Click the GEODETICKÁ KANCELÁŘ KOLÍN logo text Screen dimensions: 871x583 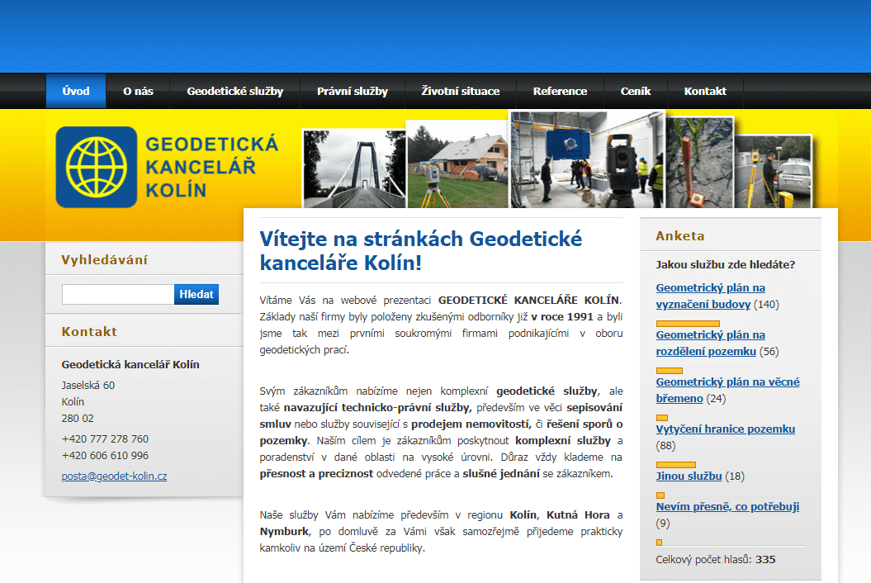tap(211, 168)
